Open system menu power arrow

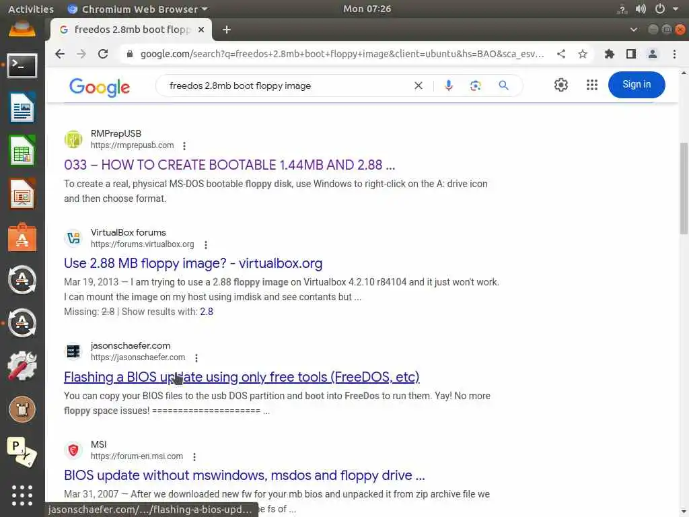[676, 9]
